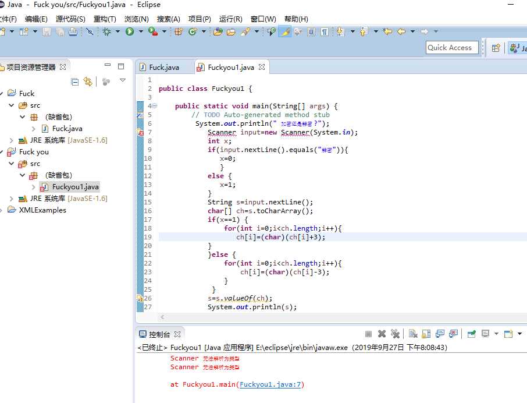Click Remove All Terminated Launches icon
This screenshot has height=403, width=527.
pyautogui.click(x=396, y=334)
